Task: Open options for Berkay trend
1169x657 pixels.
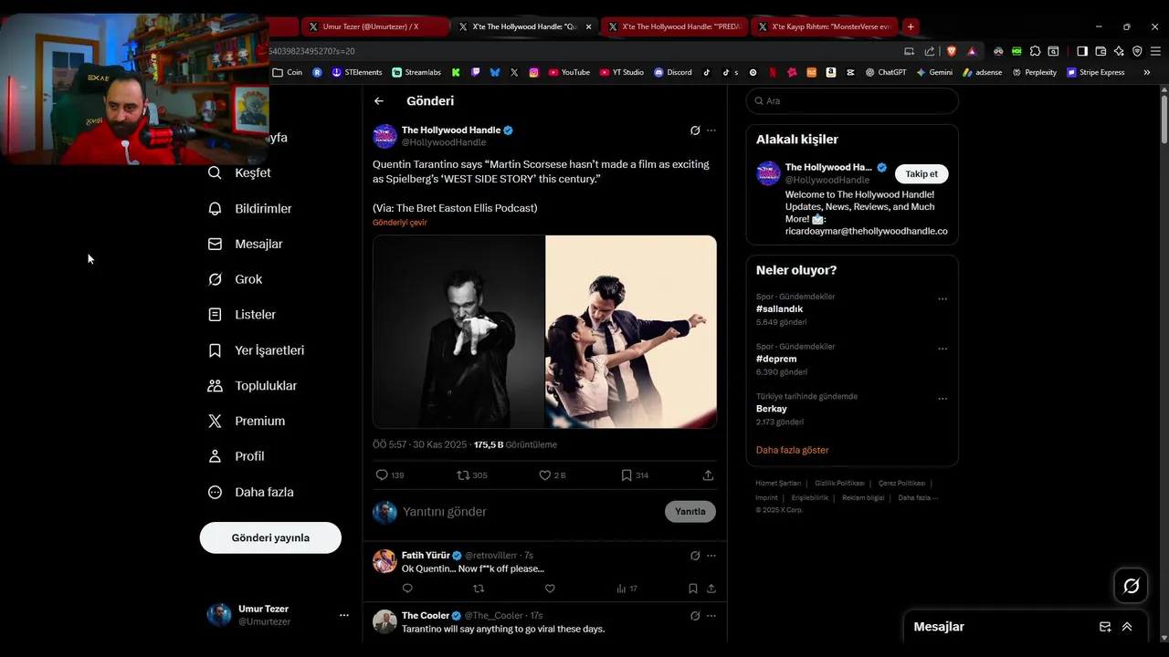Action: [x=943, y=399]
